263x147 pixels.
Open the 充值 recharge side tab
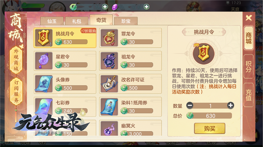[249, 95]
